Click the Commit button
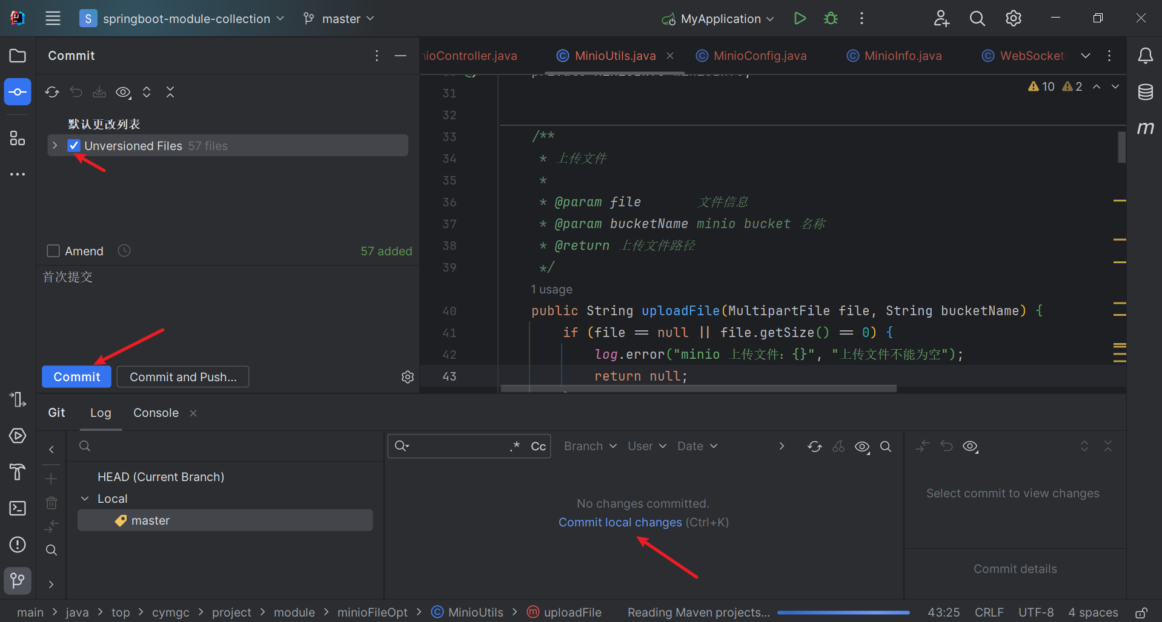 pos(77,377)
